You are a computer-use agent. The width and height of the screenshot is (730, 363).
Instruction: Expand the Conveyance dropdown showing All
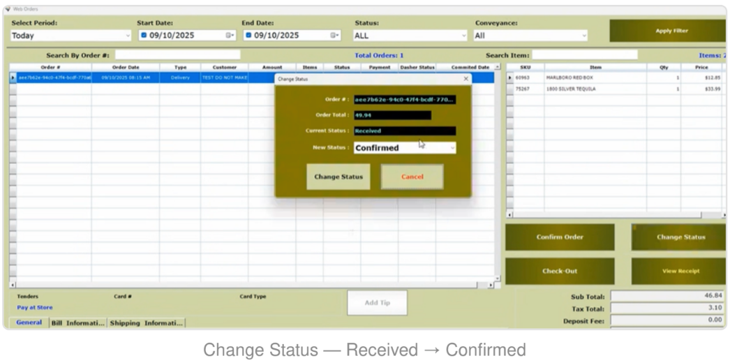pos(530,36)
